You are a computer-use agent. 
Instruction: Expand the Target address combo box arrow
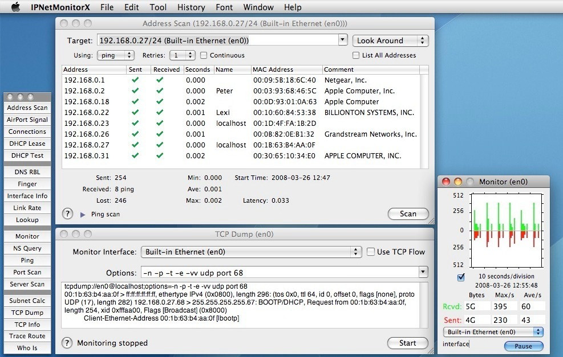coord(343,40)
